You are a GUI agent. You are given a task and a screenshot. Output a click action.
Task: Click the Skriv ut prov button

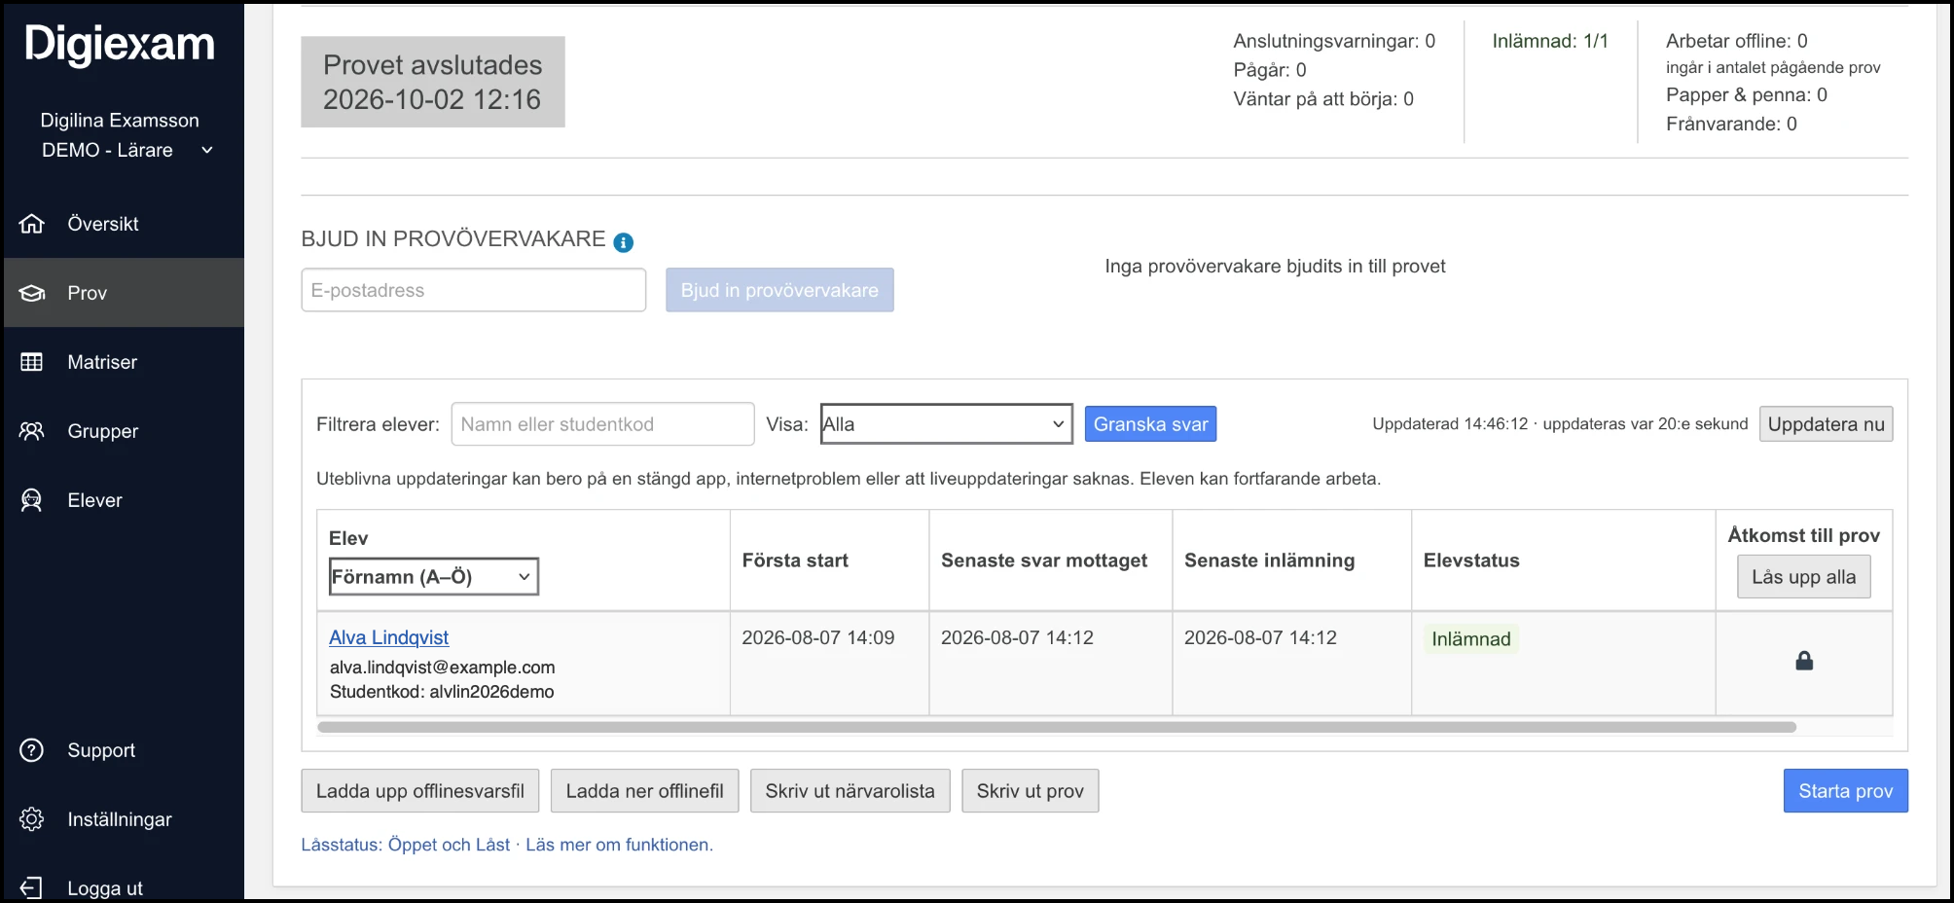pyautogui.click(x=1030, y=791)
